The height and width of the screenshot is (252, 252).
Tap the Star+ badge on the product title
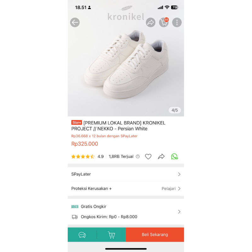pos(77,123)
